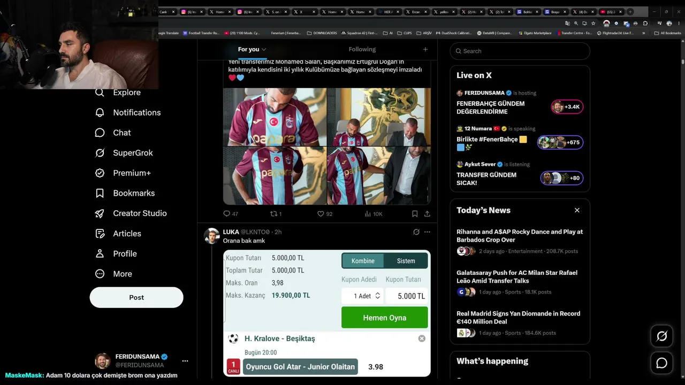Image resolution: width=685 pixels, height=385 pixels.
Task: Switch to the Ercan browser tab
Action: pyautogui.click(x=416, y=12)
